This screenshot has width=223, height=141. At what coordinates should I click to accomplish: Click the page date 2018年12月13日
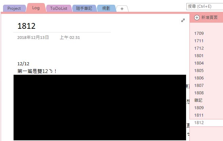point(33,38)
